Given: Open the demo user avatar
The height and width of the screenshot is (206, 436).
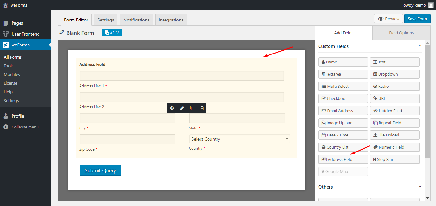Looking at the screenshot, I should 431,5.
